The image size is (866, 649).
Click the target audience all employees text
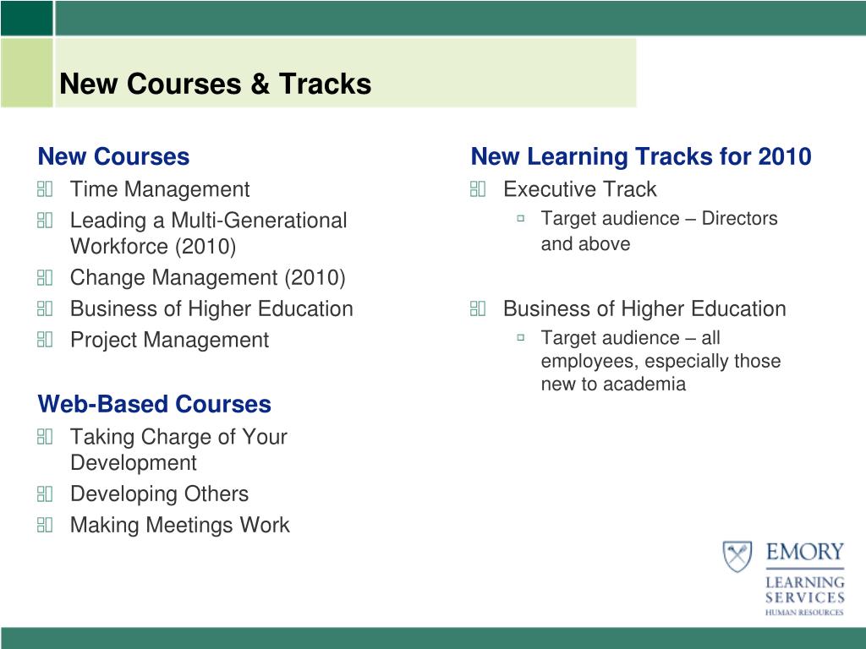click(661, 361)
